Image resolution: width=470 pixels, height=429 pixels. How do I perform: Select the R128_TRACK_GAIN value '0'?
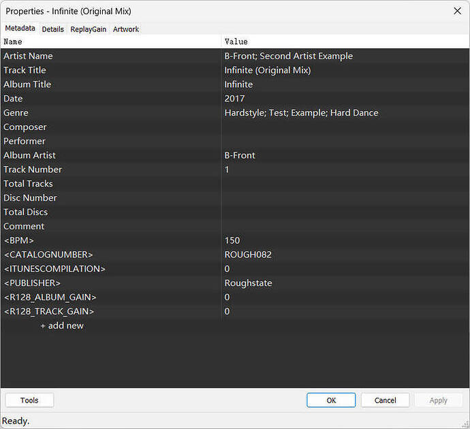(x=228, y=311)
